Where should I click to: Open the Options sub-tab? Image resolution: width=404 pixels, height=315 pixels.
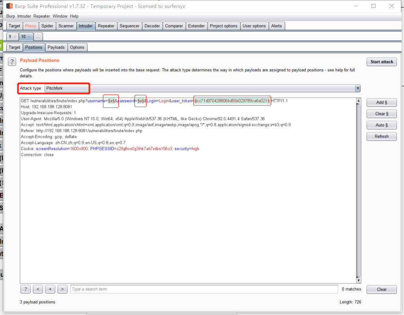click(x=77, y=47)
